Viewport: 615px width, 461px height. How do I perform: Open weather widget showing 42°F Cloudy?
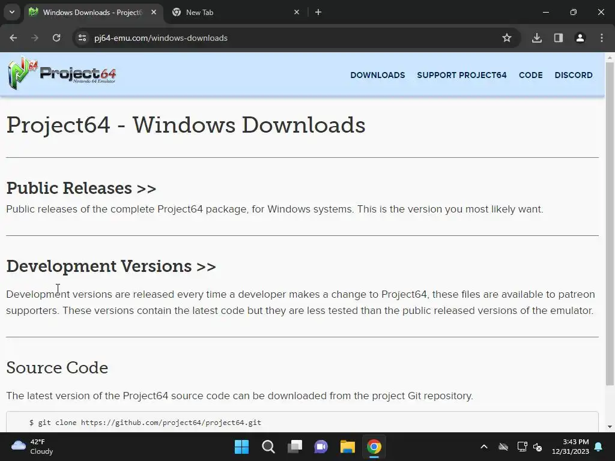pyautogui.click(x=32, y=447)
